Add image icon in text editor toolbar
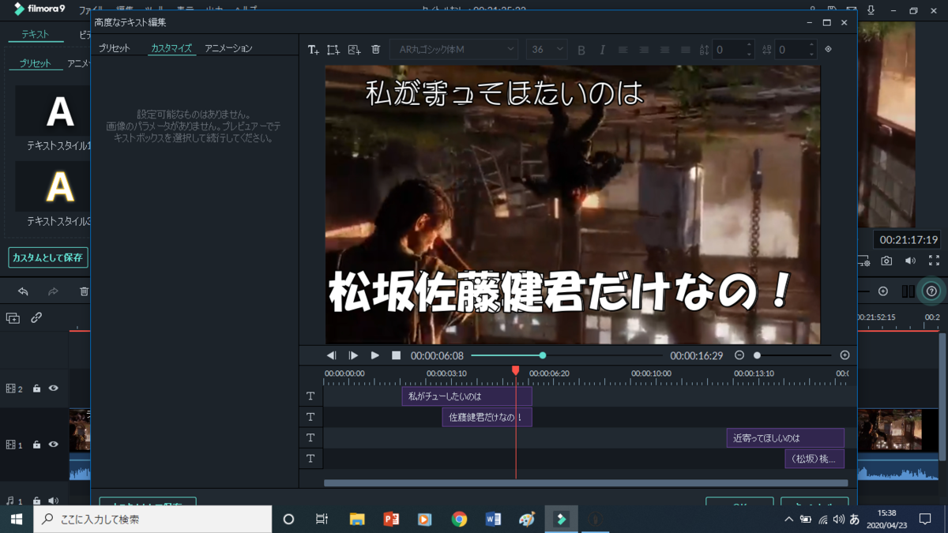Screen dimensions: 948x533 pos(354,50)
